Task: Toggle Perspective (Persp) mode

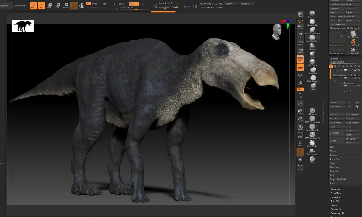Action: tap(300, 59)
